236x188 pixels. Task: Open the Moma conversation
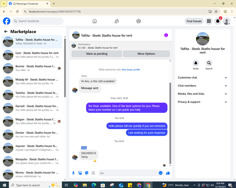[x=32, y=174]
